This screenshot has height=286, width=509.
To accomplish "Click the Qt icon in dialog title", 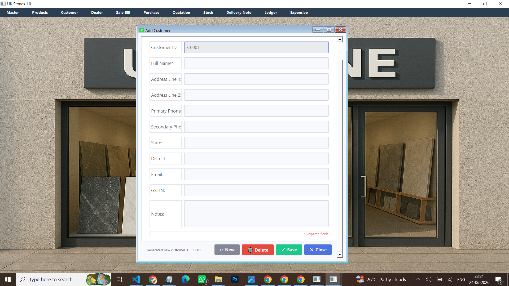I will coord(141,30).
